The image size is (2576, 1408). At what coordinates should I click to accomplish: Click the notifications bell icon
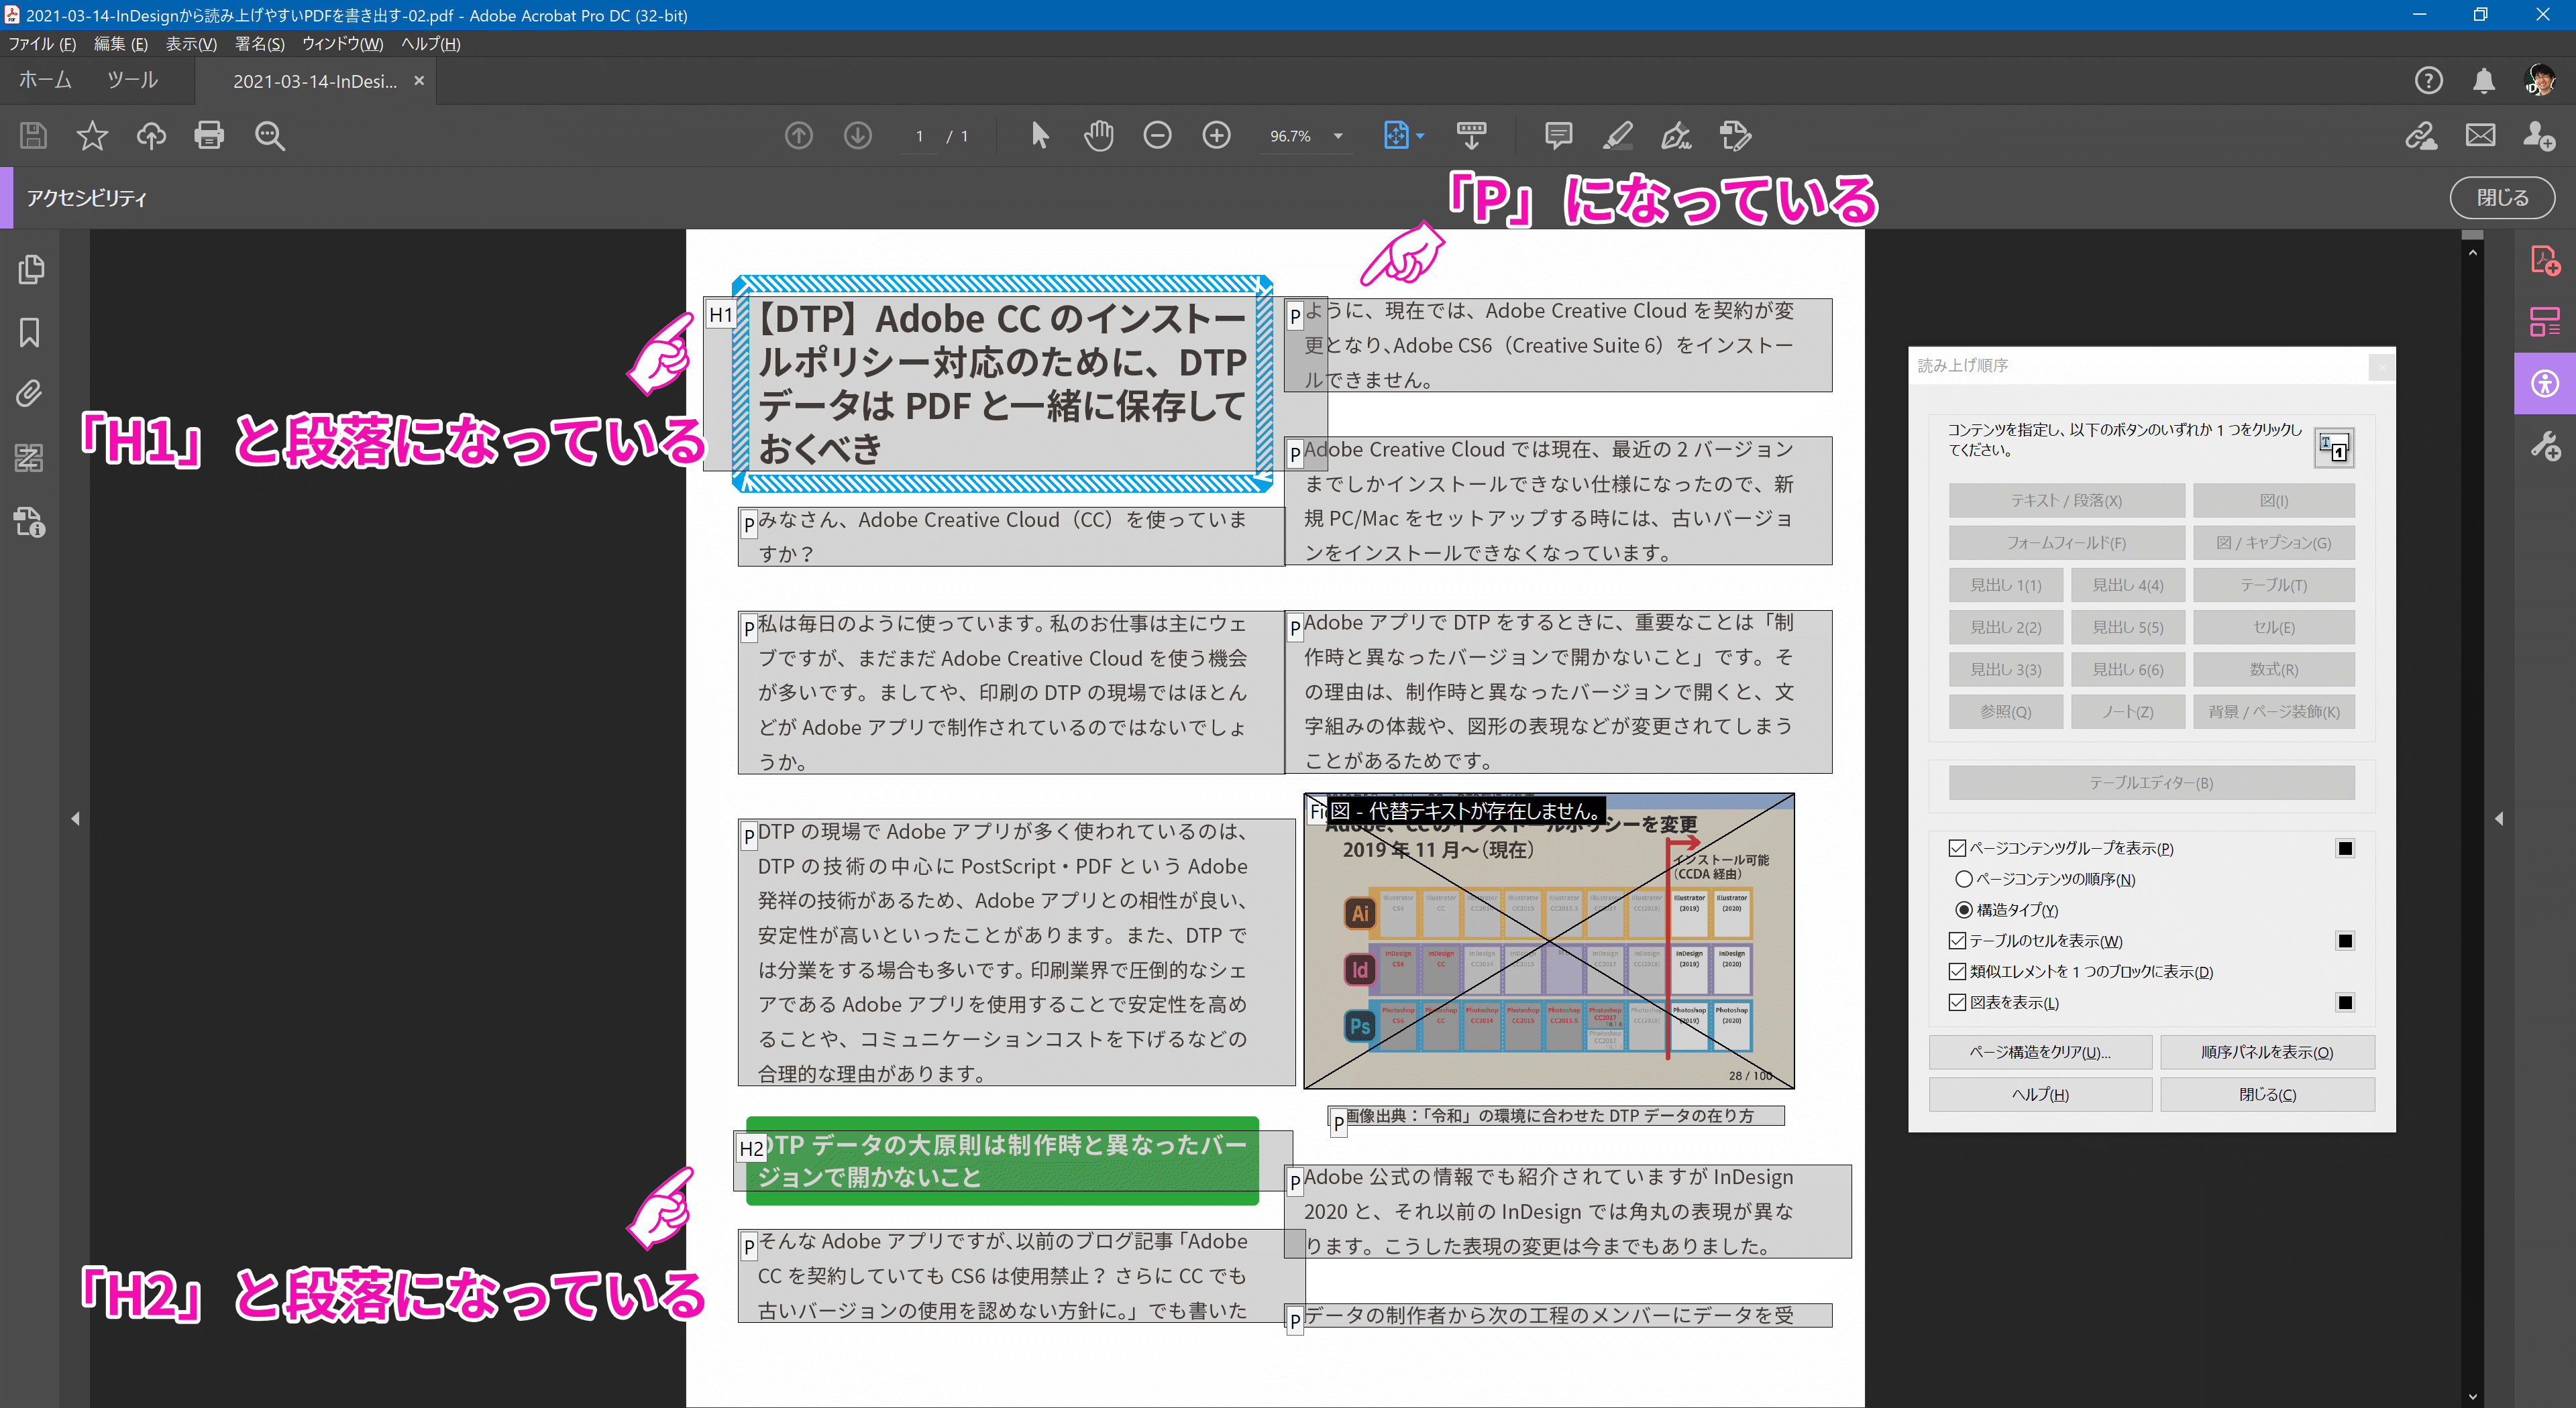(2484, 80)
